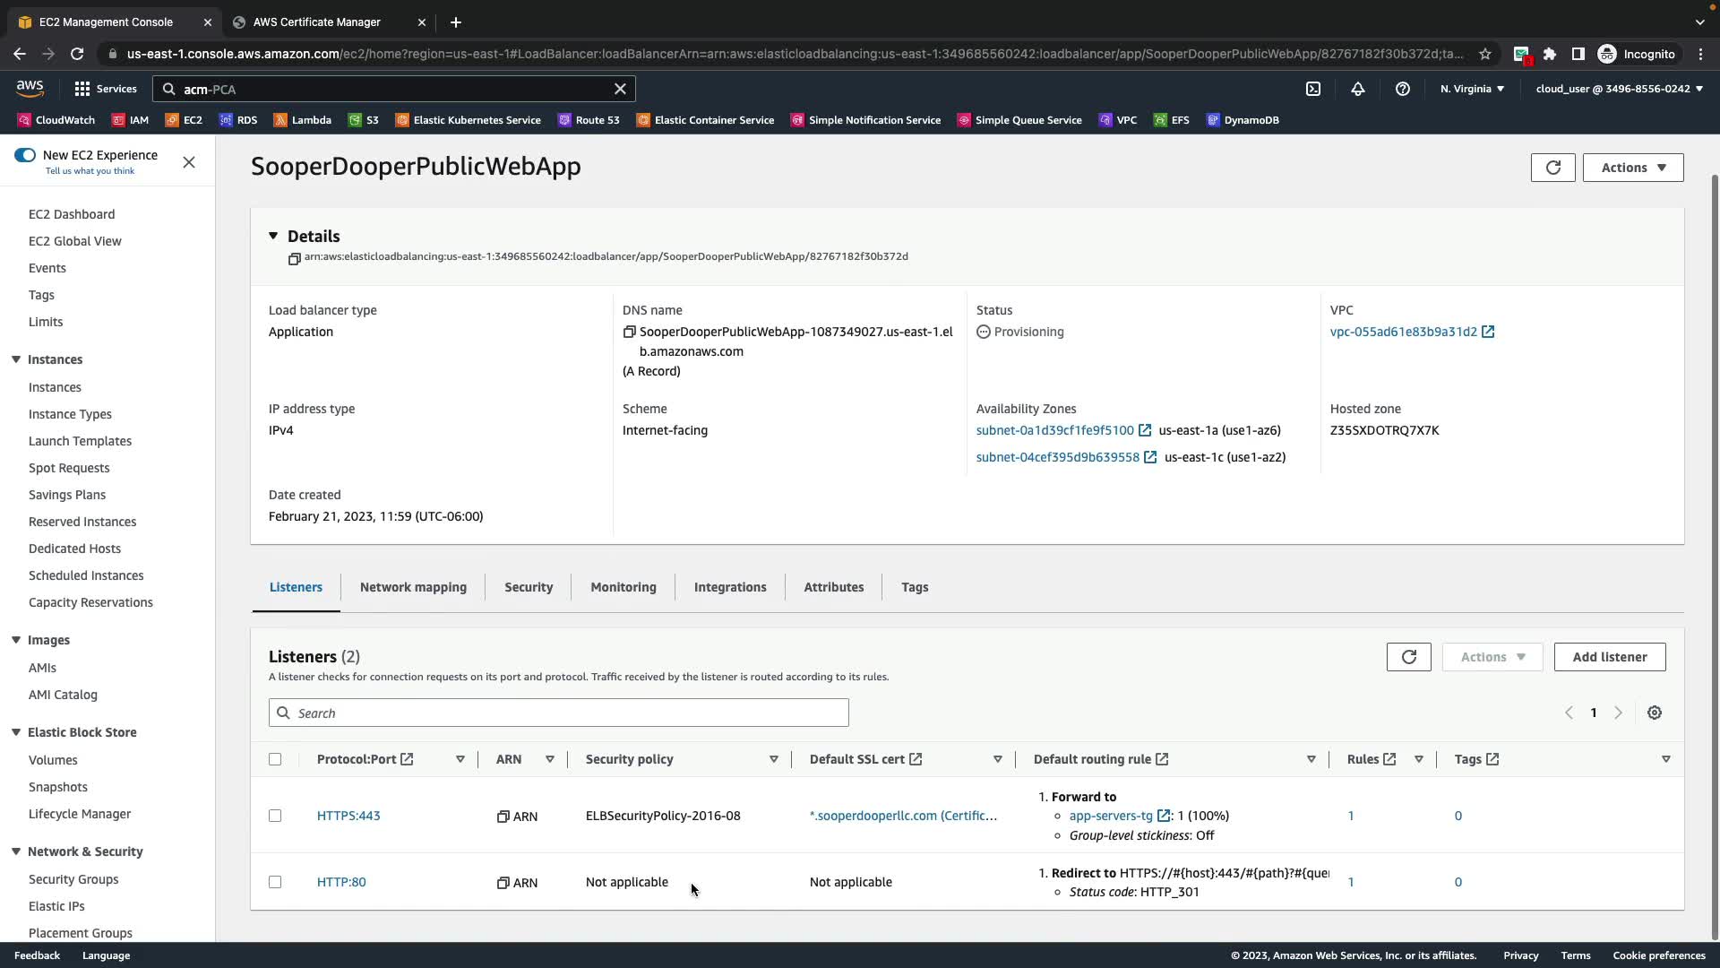
Task: Check the HTTP:80 listener checkbox
Action: point(275,882)
